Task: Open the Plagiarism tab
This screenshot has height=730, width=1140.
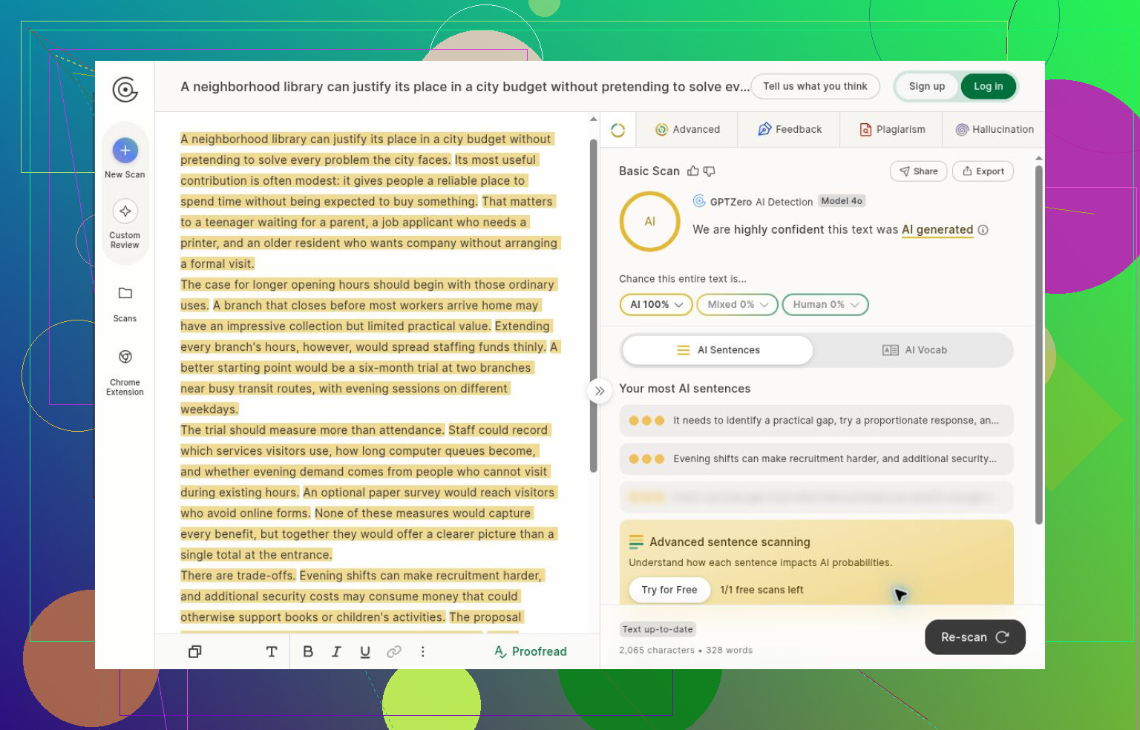Action: click(x=892, y=130)
